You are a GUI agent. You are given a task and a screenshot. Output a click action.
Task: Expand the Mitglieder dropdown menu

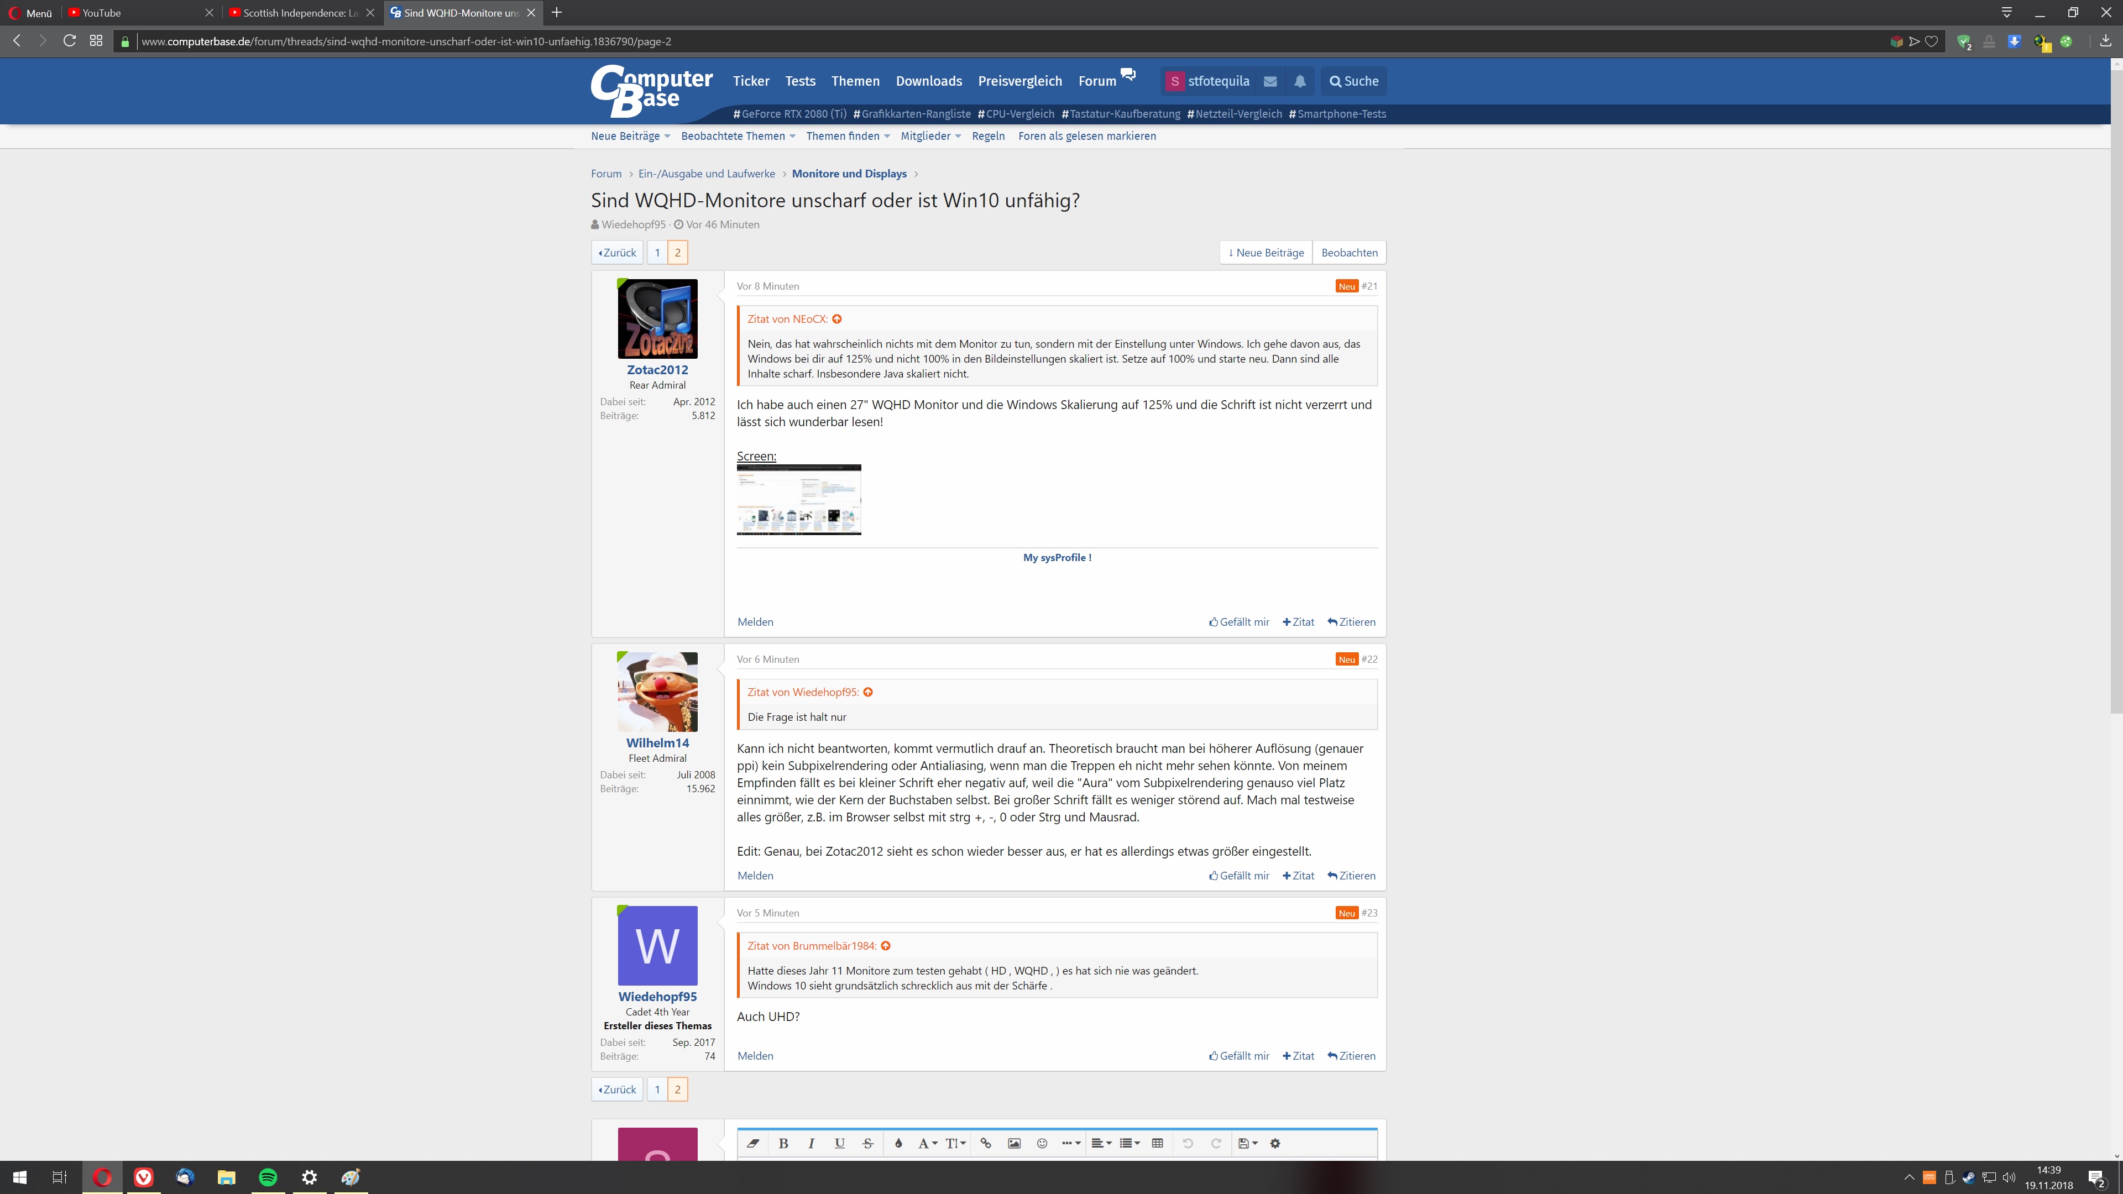tap(930, 136)
